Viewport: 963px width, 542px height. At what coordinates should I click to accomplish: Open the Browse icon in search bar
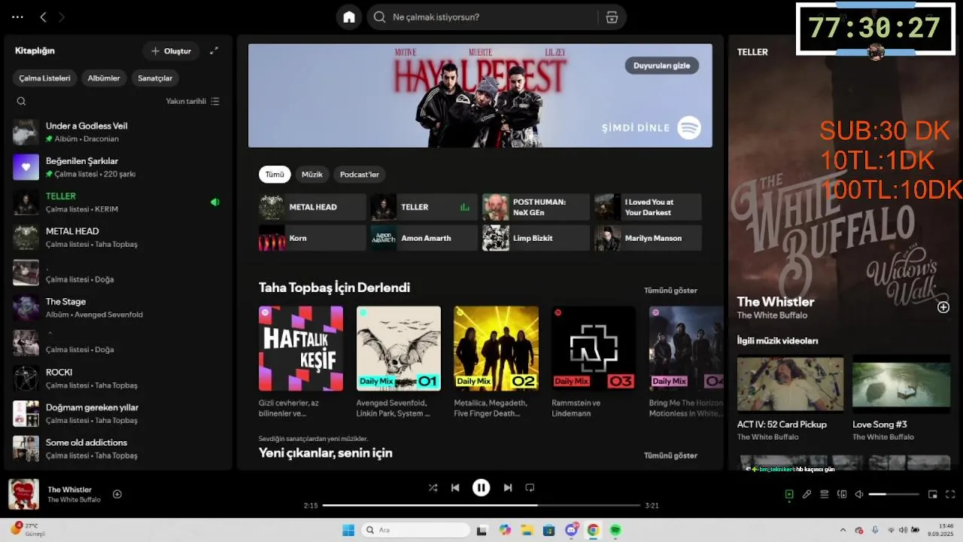pos(612,17)
